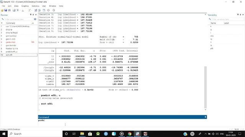
Task: Close the Variables panel
Action: (x=243, y=14)
